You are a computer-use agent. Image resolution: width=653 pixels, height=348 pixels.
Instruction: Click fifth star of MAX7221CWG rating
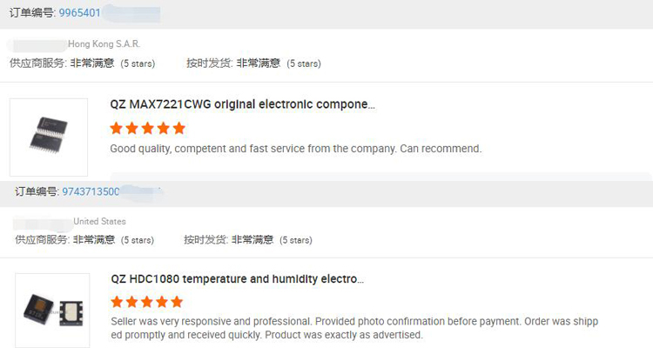[179, 128]
